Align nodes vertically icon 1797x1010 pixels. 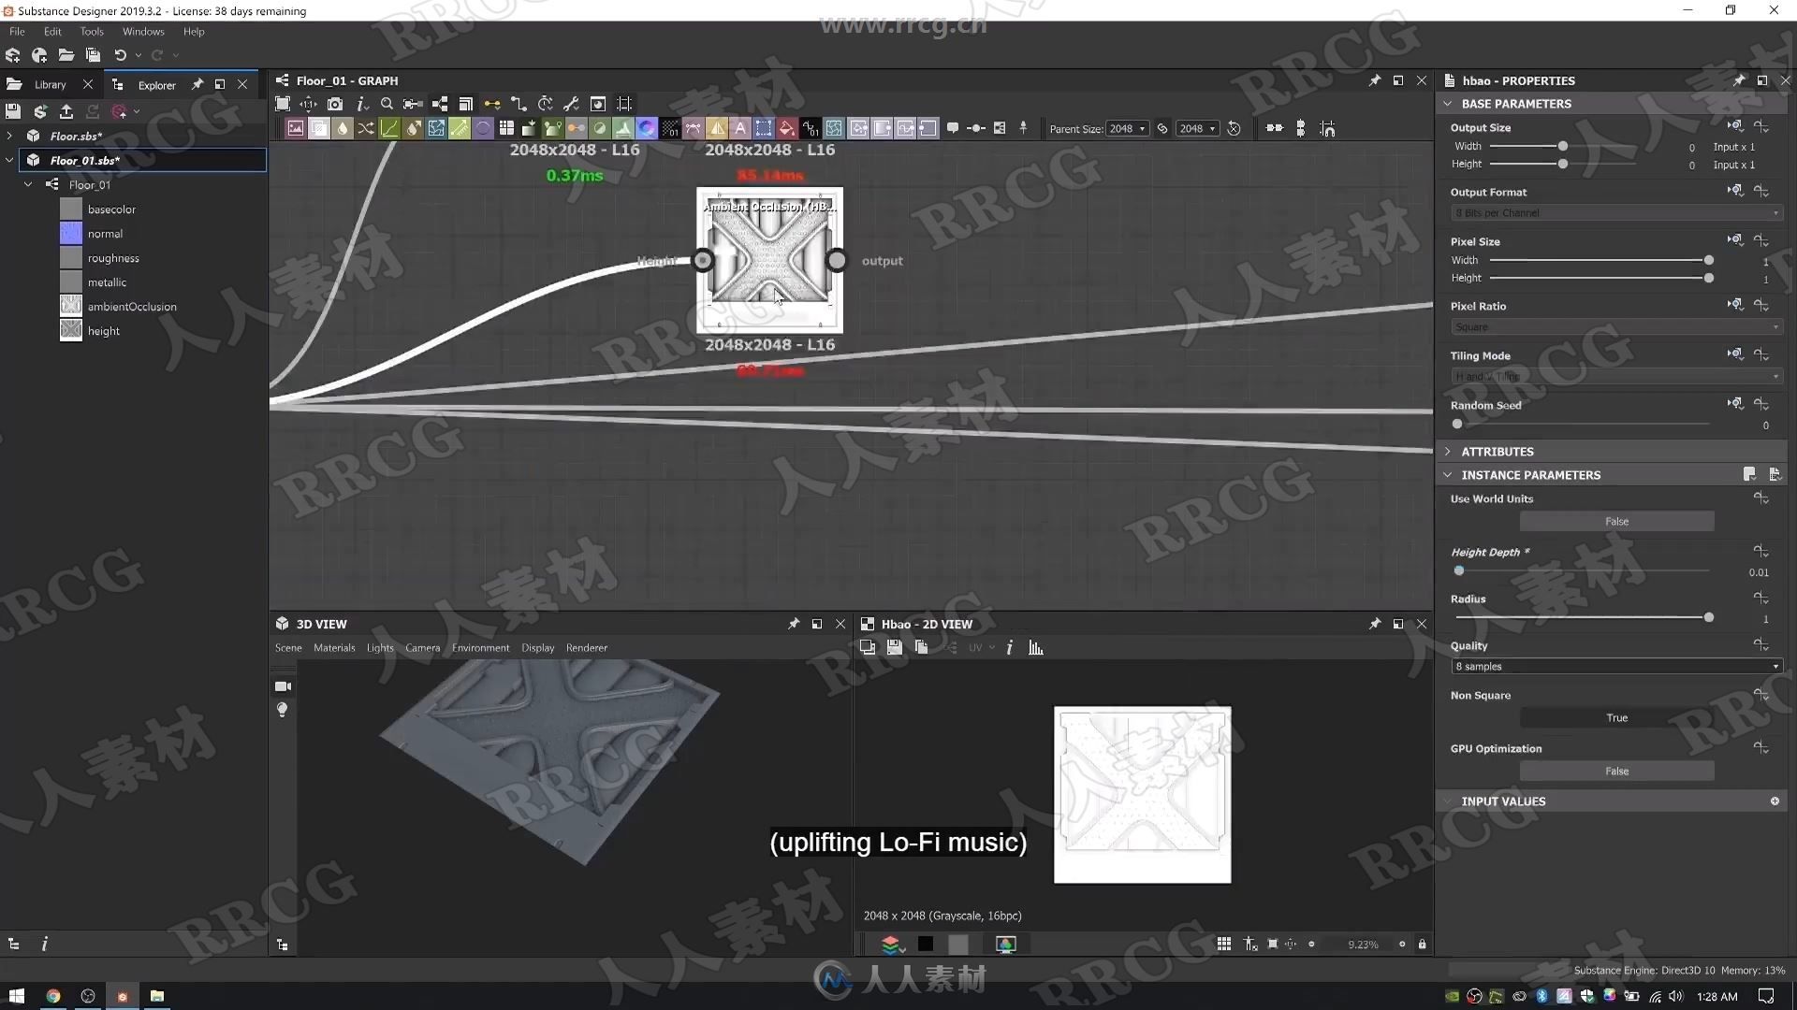point(1300,128)
